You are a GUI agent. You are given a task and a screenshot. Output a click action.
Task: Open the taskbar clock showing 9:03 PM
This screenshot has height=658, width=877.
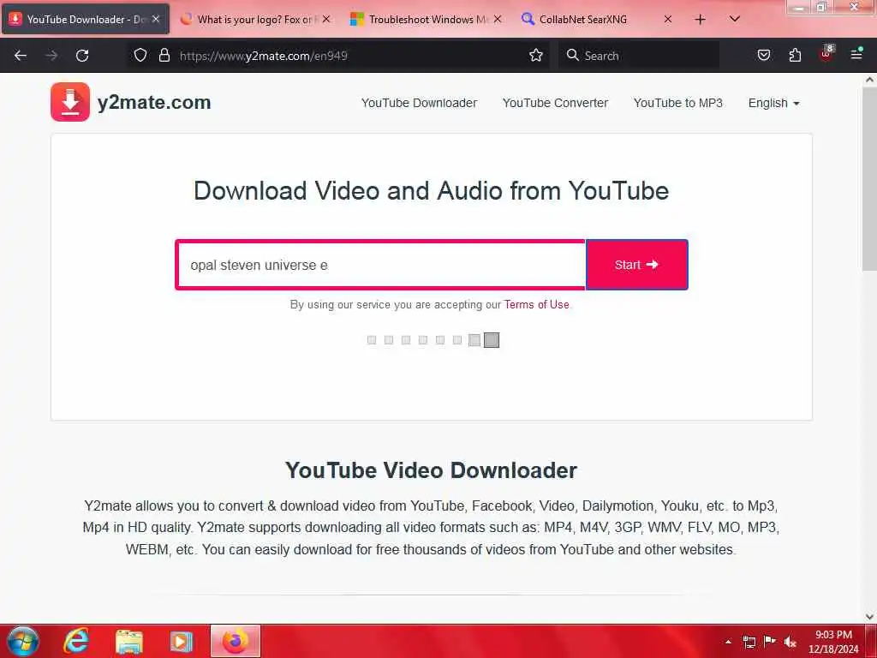(x=833, y=642)
